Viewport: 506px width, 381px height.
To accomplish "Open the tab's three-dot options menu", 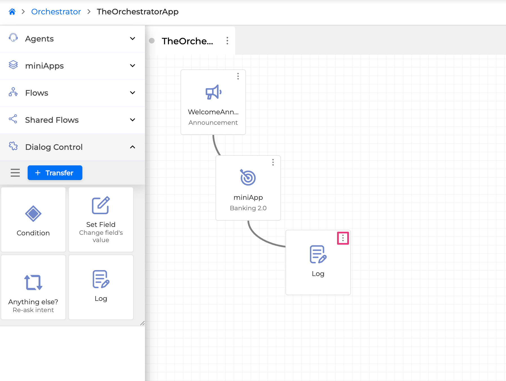I will (227, 41).
